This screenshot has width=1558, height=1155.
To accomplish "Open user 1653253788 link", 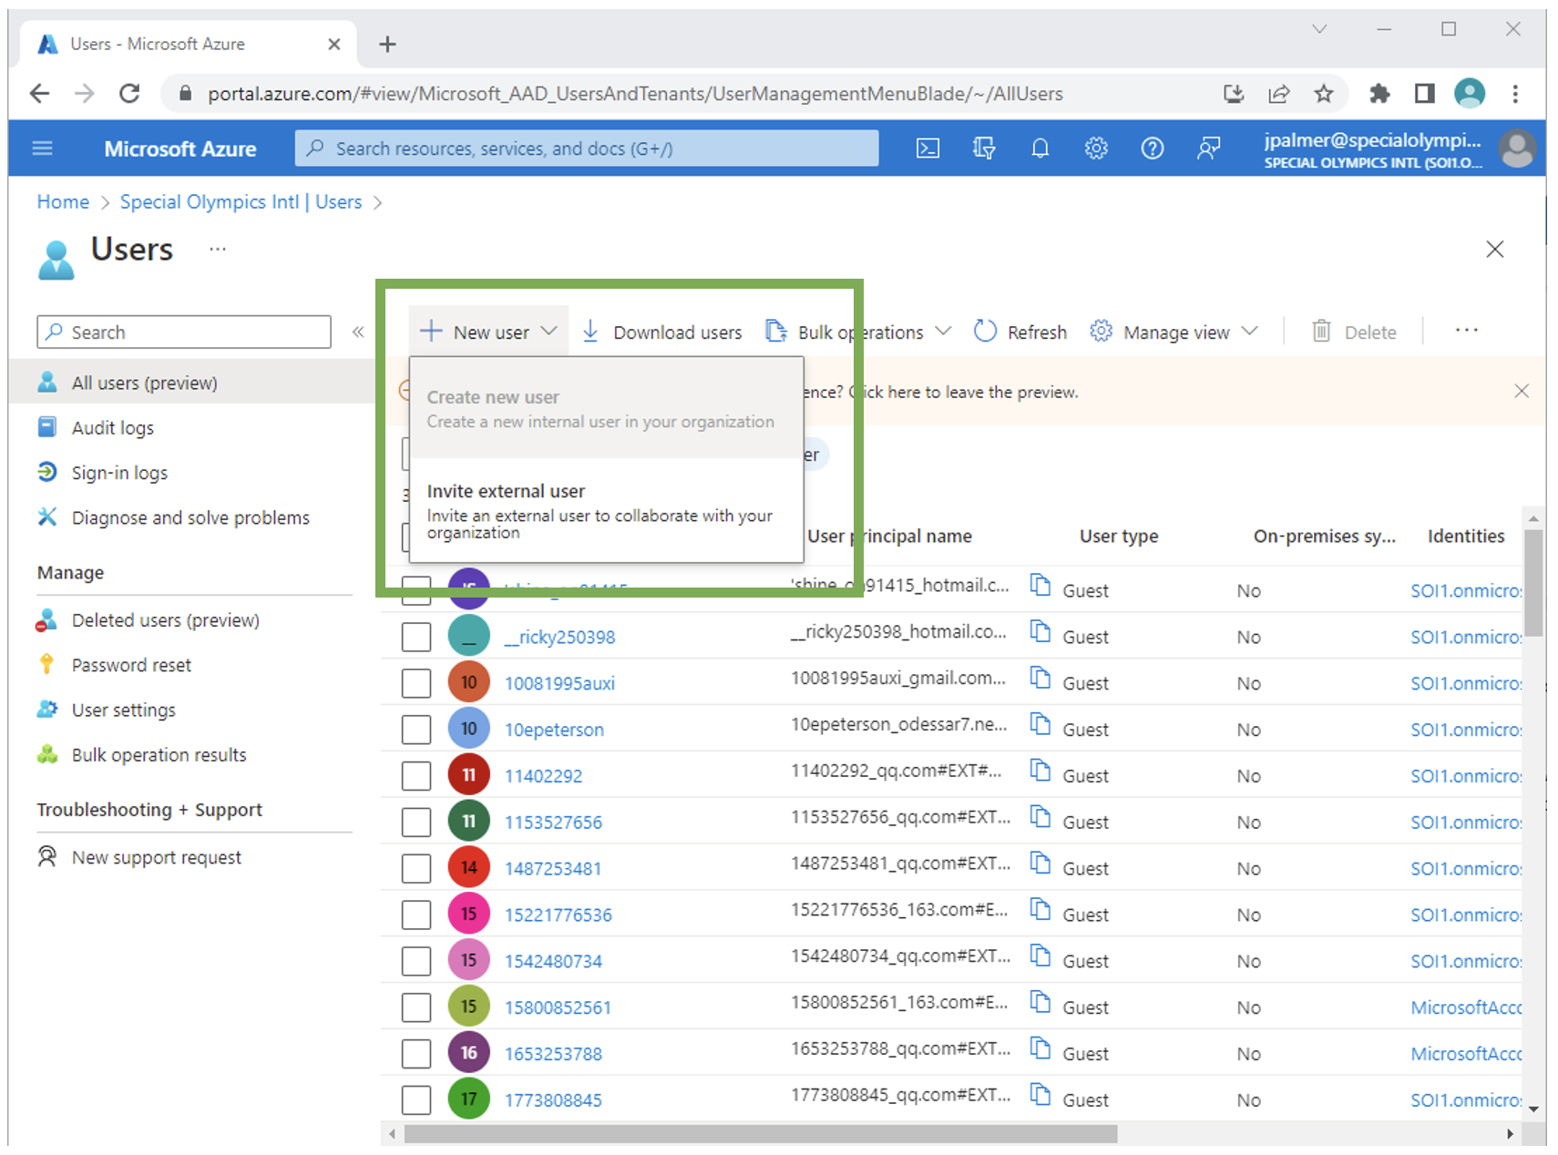I will [x=553, y=1054].
